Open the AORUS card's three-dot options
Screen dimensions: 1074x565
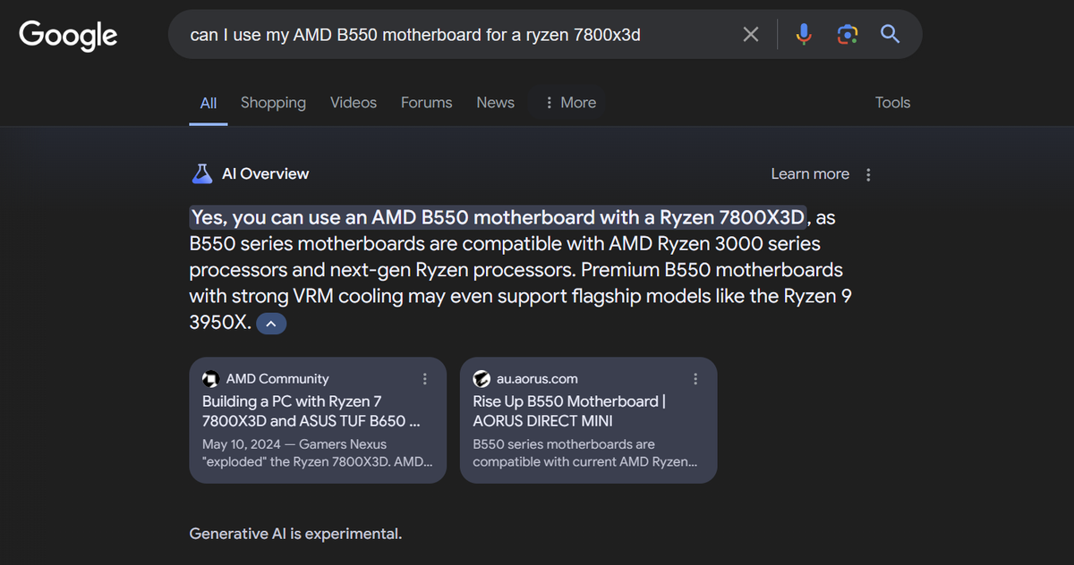point(695,379)
